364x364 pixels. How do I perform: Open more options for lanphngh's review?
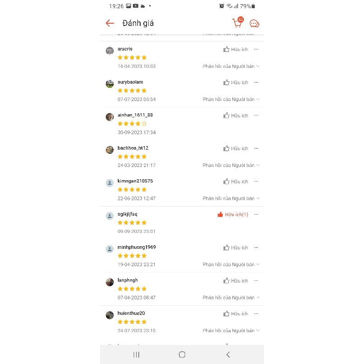(x=256, y=281)
